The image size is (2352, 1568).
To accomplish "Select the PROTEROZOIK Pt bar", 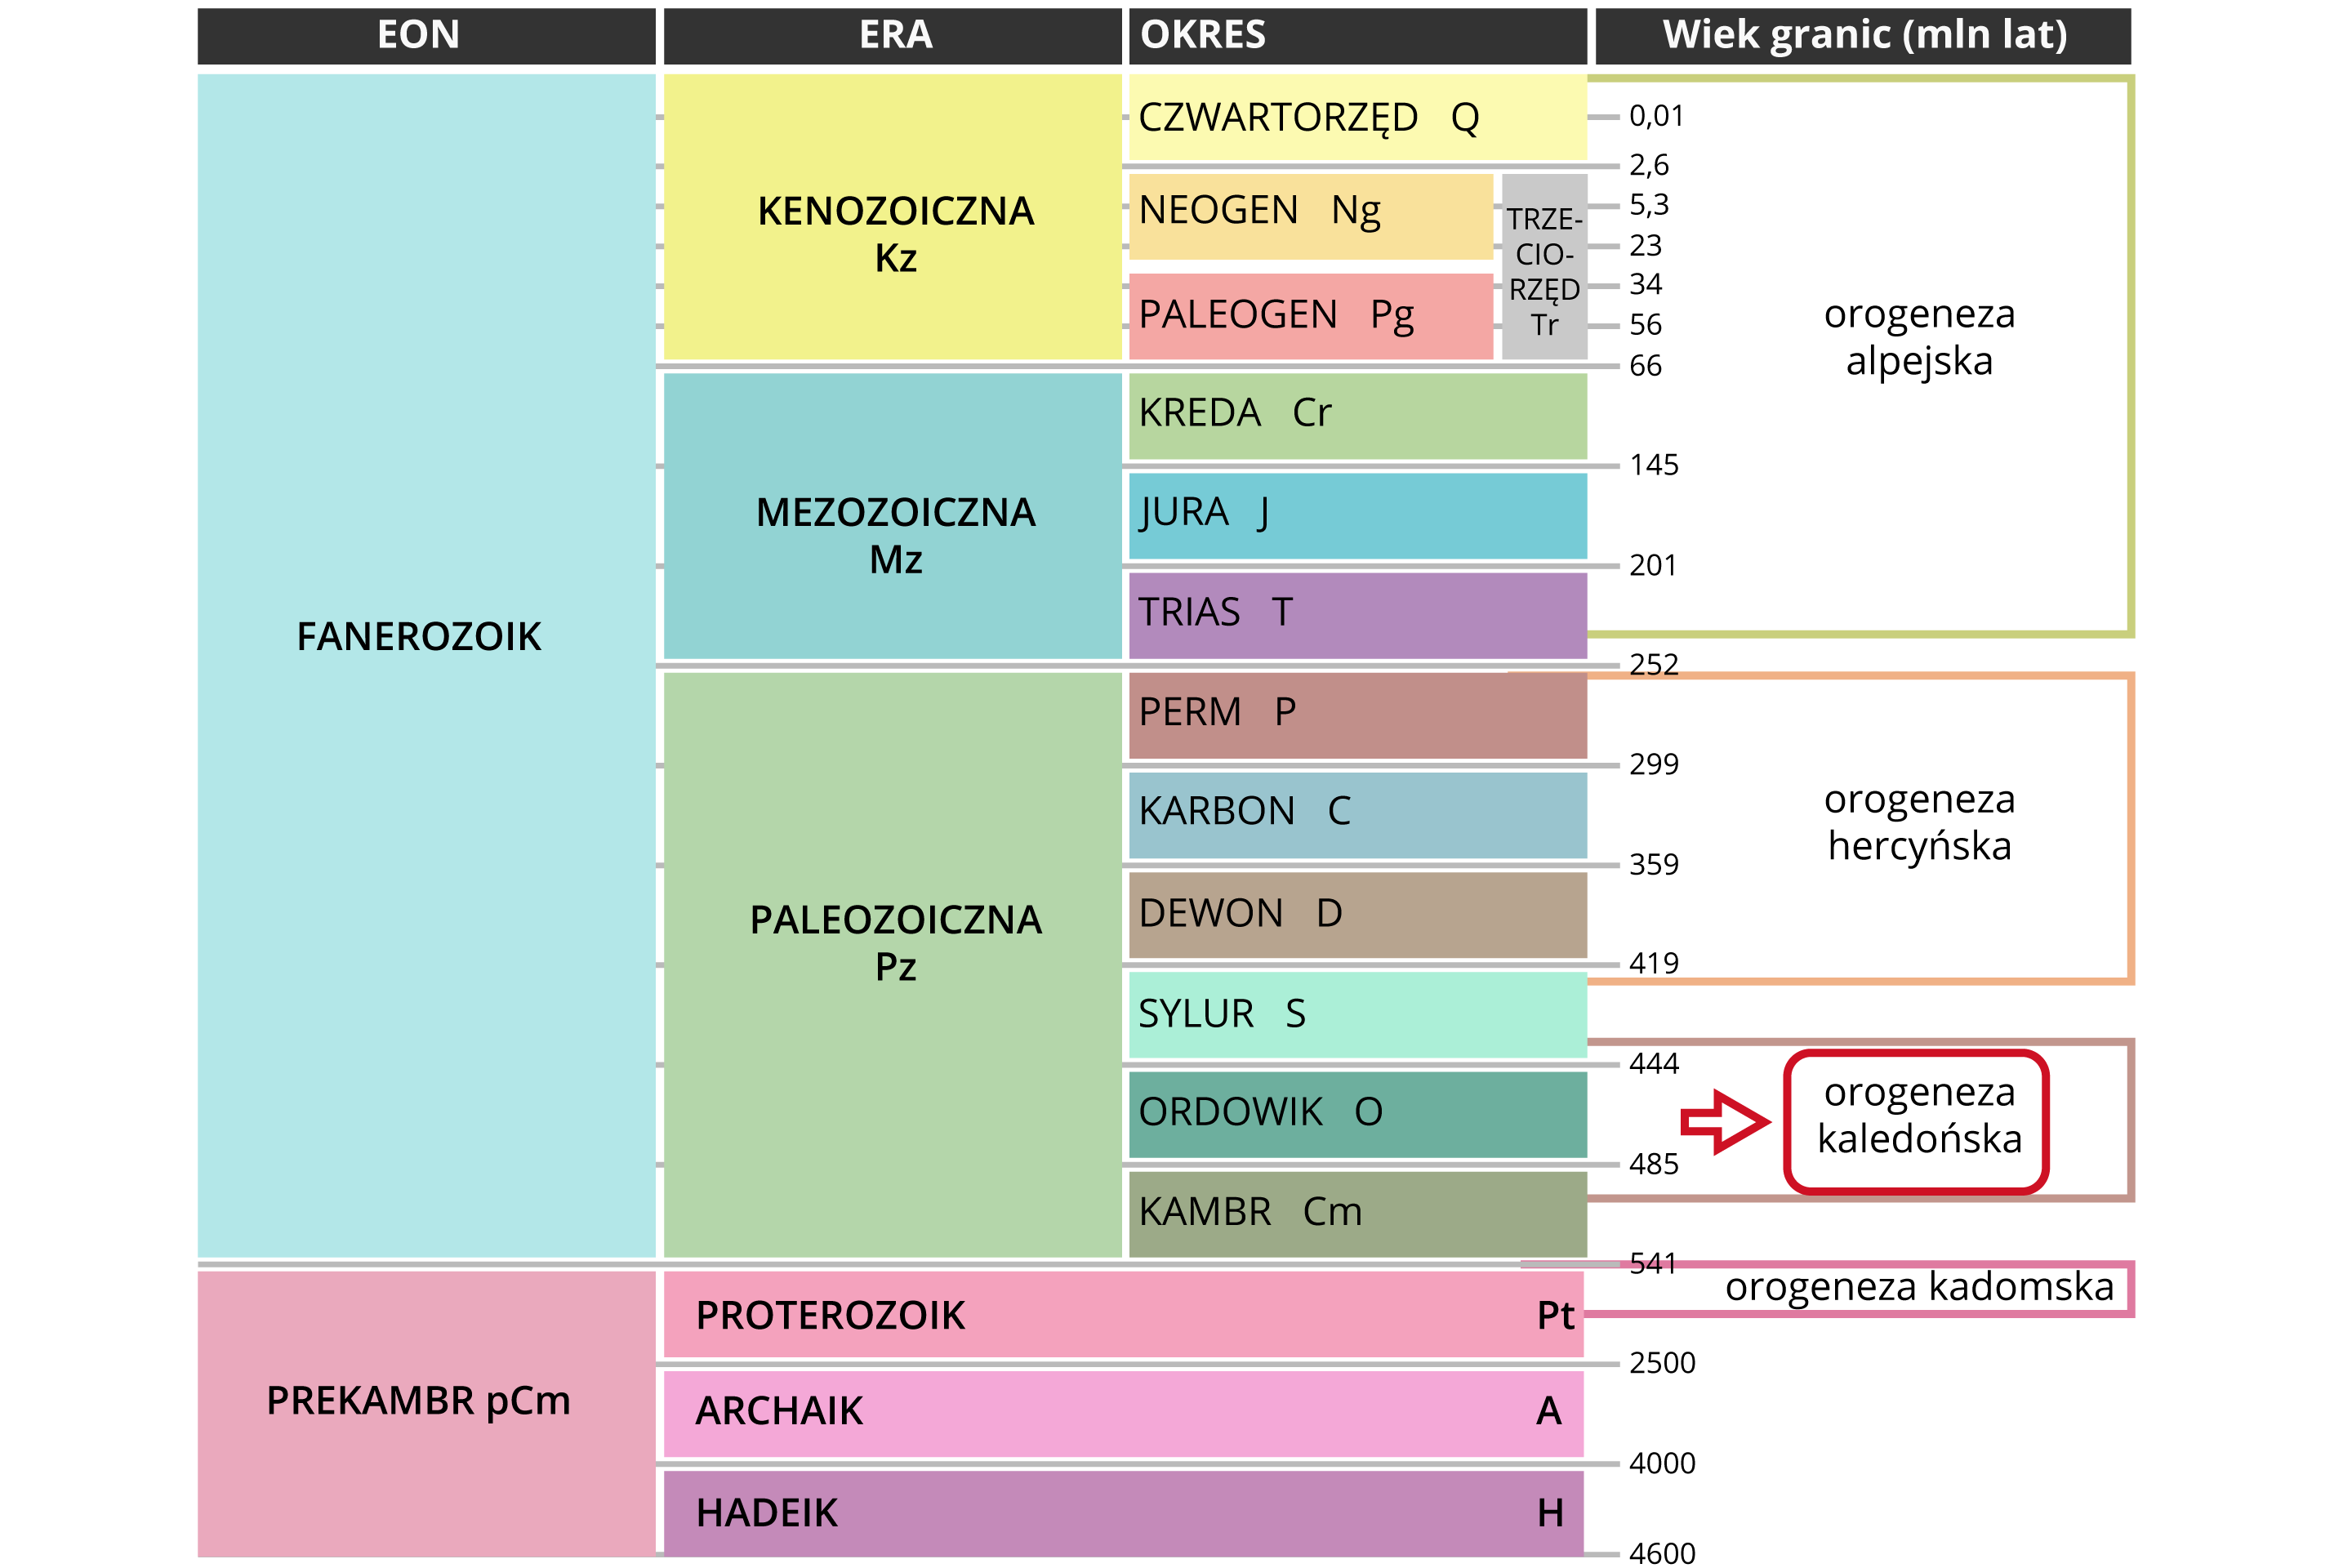I will pyautogui.click(x=1122, y=1314).
